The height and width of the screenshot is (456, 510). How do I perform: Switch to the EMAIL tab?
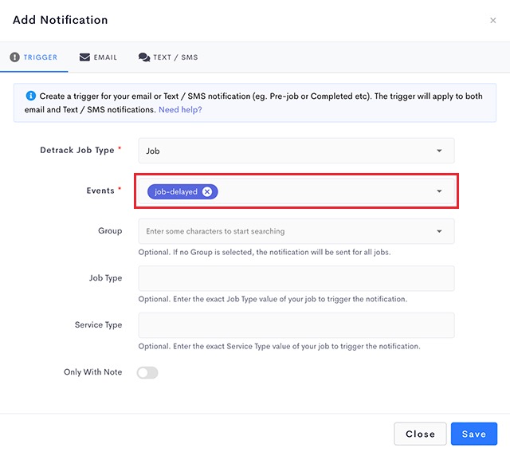(x=98, y=57)
